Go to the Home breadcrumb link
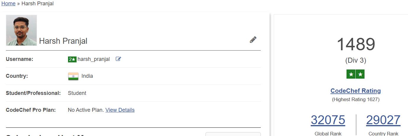 point(8,4)
